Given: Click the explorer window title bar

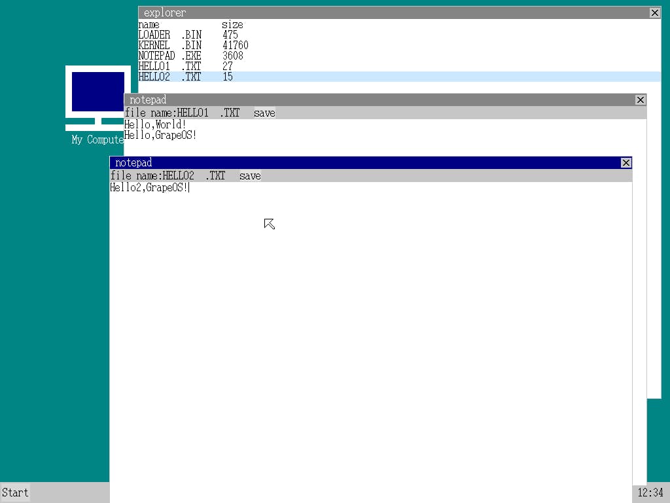Looking at the screenshot, I should [x=393, y=12].
